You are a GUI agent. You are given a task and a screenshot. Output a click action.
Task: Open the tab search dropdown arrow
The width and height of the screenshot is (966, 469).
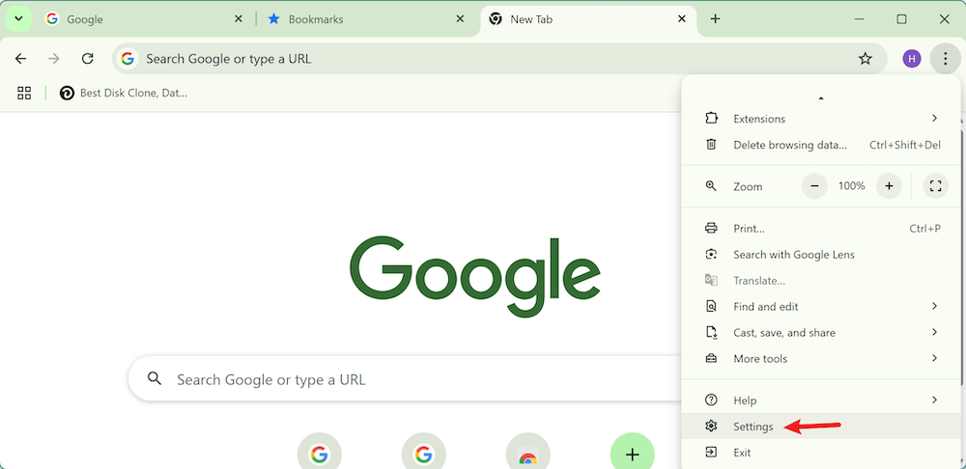18,19
